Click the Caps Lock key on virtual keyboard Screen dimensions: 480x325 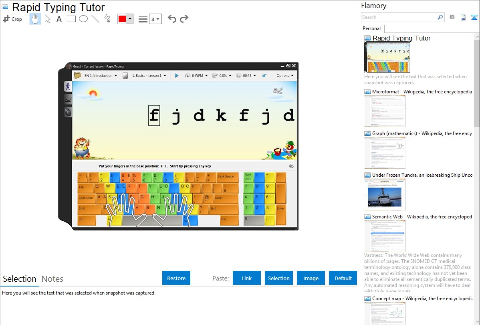[x=87, y=199]
